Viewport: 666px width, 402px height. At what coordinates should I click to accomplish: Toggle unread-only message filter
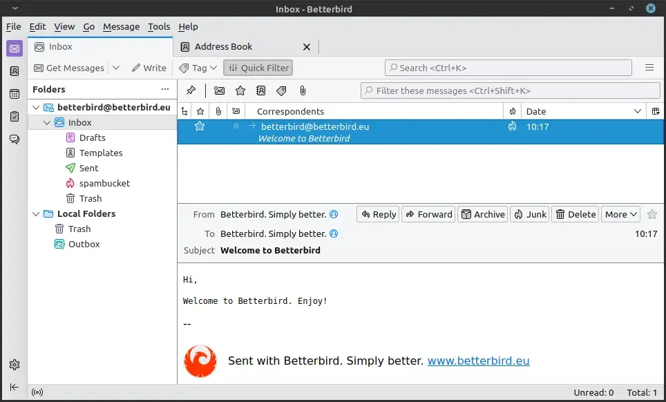[219, 90]
